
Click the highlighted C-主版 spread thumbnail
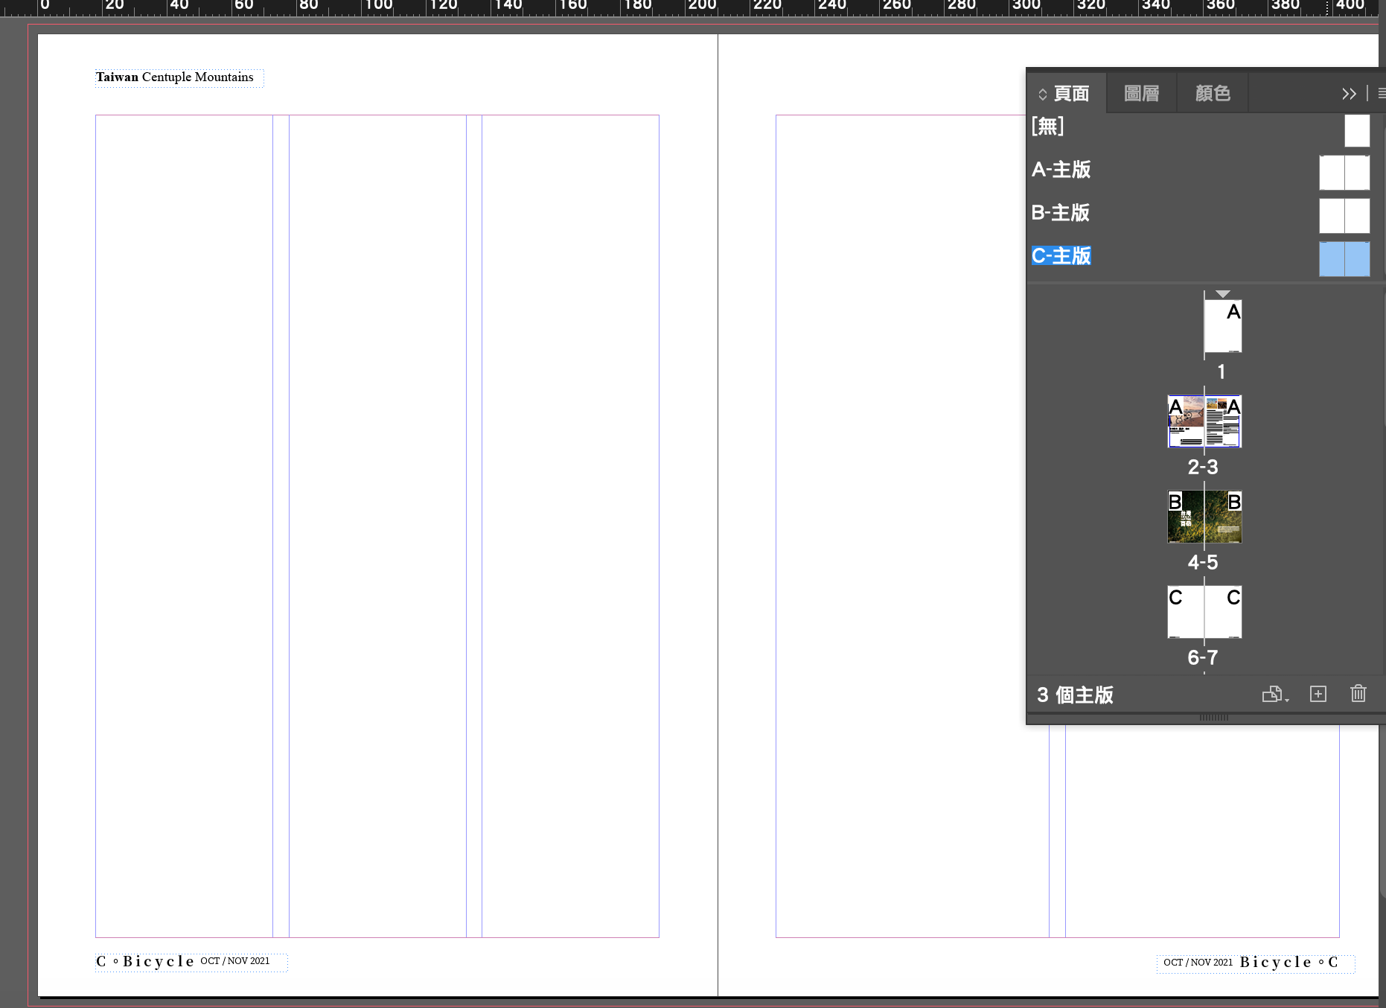(x=1344, y=259)
